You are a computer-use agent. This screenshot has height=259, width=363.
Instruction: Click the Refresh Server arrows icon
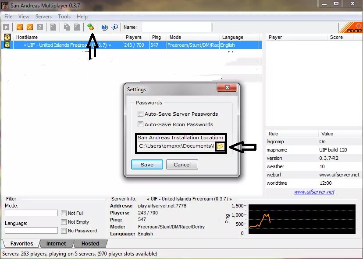[40, 27]
